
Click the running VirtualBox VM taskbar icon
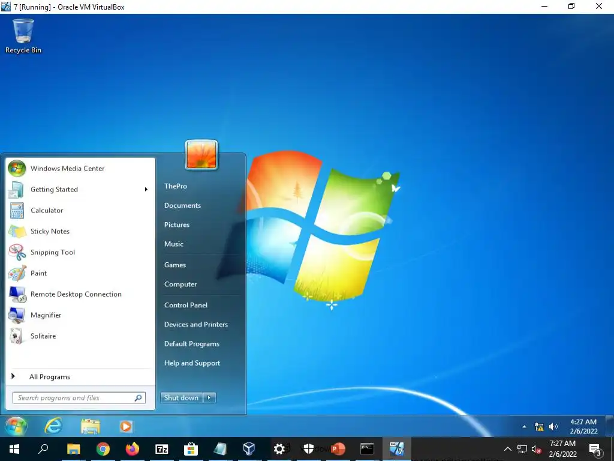pyautogui.click(x=396, y=449)
